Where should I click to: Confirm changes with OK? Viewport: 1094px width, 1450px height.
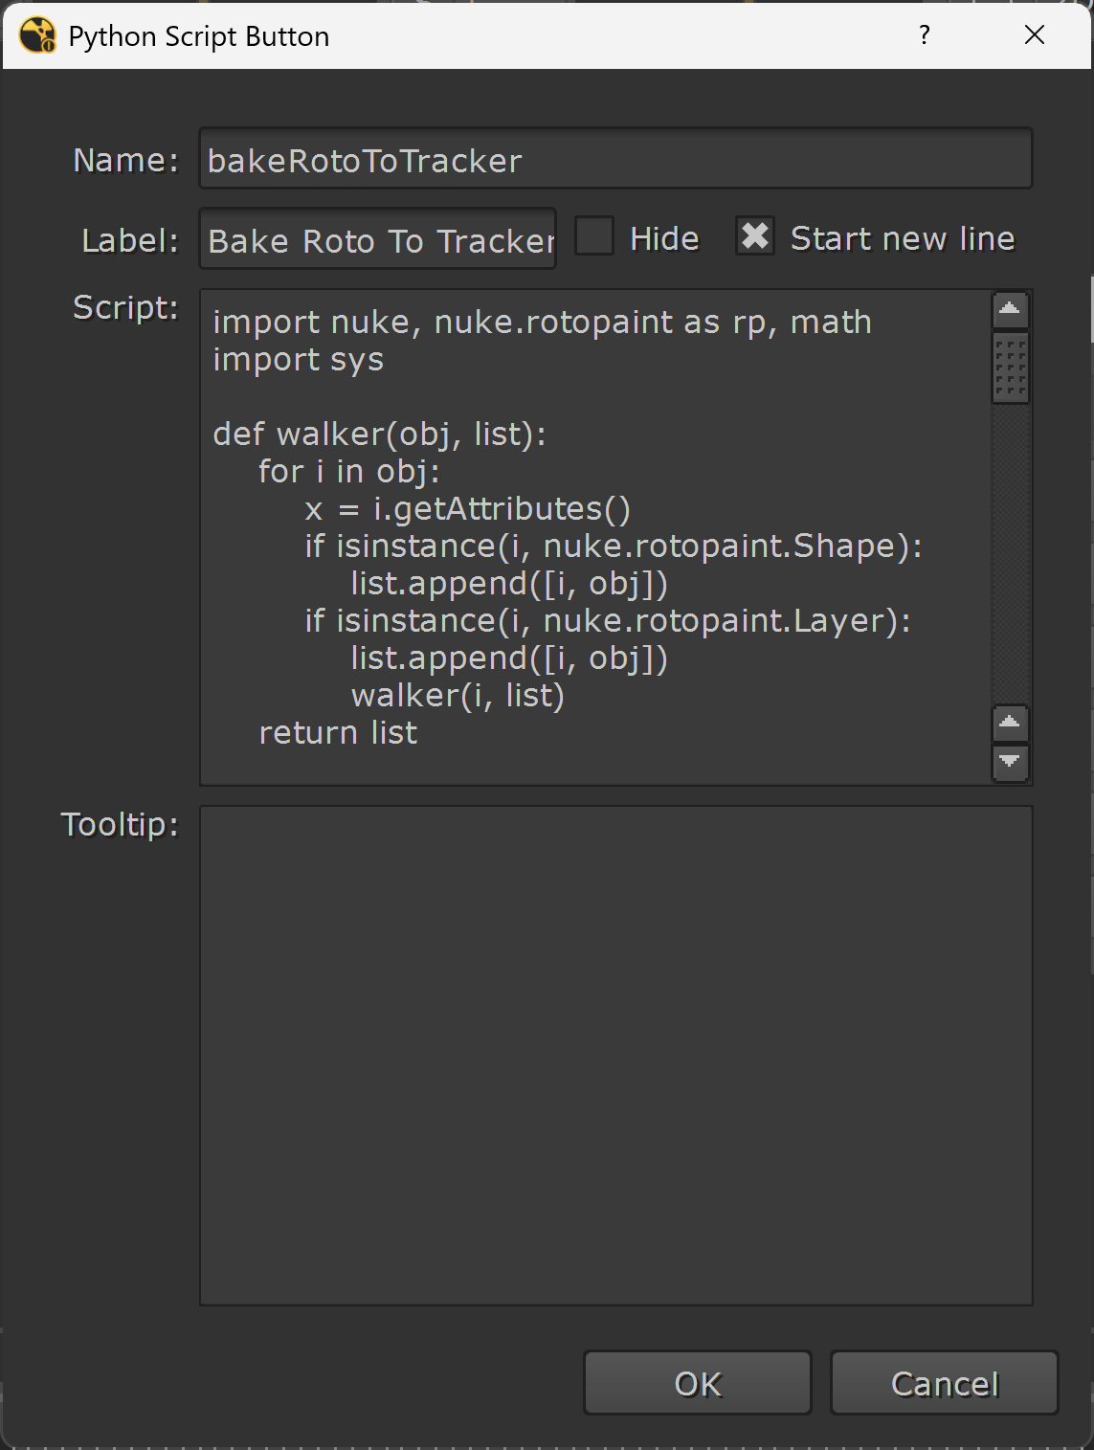coord(696,1383)
